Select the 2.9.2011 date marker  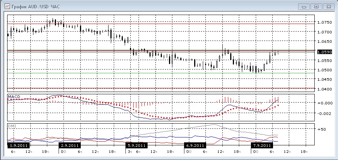pos(69,145)
